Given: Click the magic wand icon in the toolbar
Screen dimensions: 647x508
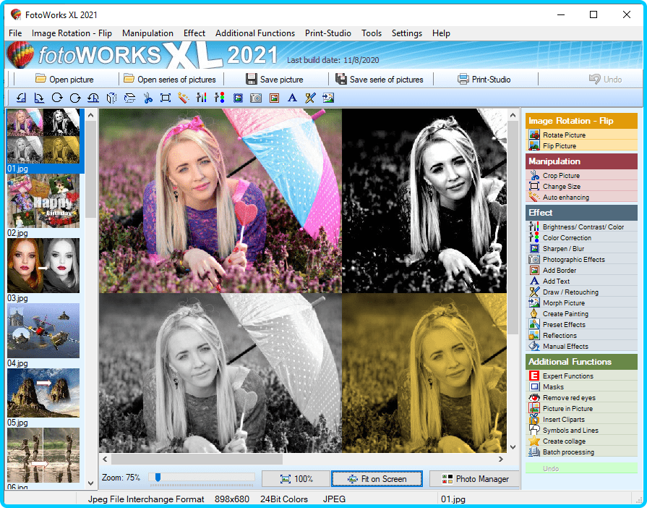Looking at the screenshot, I should pos(183,98).
